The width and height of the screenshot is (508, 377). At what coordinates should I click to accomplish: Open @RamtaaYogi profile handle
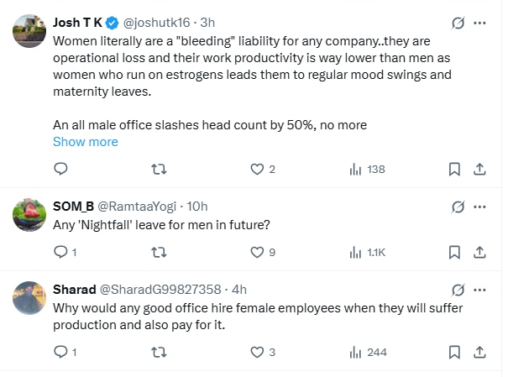point(135,206)
